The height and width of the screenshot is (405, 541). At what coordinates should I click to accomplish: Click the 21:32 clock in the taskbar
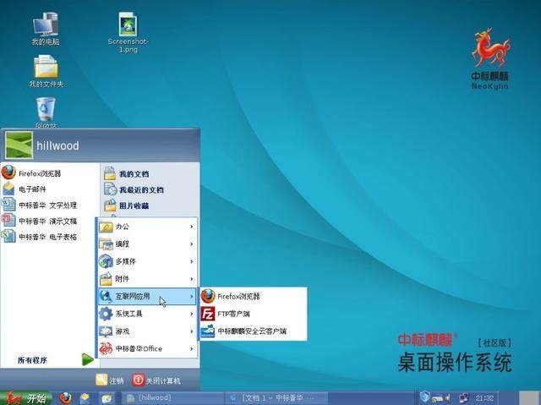(484, 398)
